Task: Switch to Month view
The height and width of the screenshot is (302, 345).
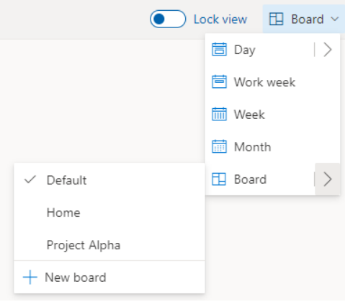Action: point(272,147)
